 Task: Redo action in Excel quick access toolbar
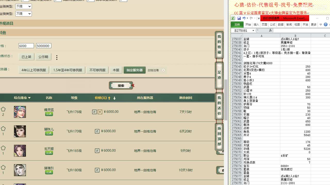click(251, 18)
